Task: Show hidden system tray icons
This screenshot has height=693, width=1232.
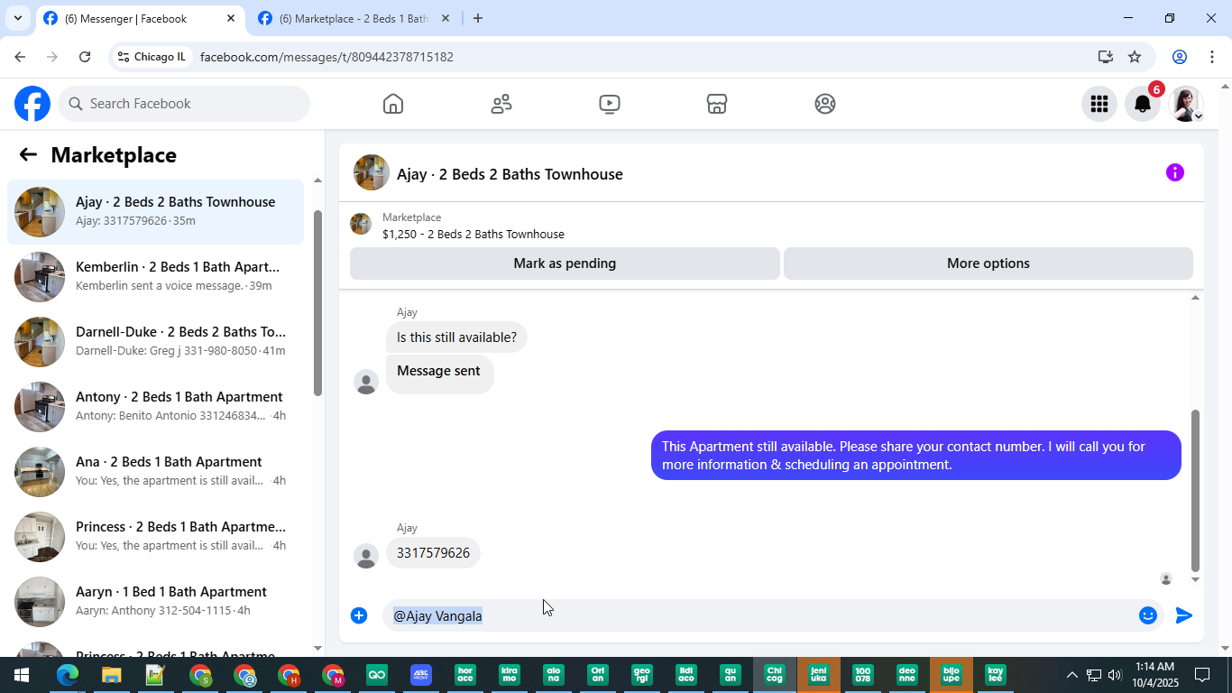Action: (x=1071, y=675)
